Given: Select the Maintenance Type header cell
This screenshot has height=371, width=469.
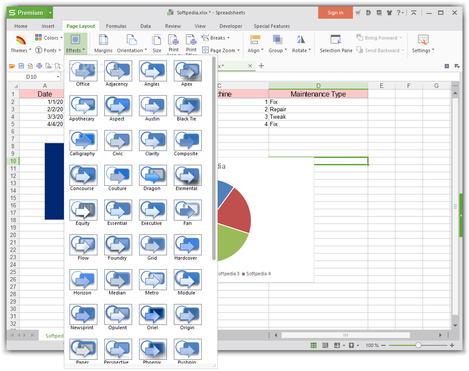Looking at the screenshot, I should pos(318,94).
